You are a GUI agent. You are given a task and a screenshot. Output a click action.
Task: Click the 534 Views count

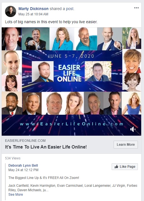pos(13,158)
